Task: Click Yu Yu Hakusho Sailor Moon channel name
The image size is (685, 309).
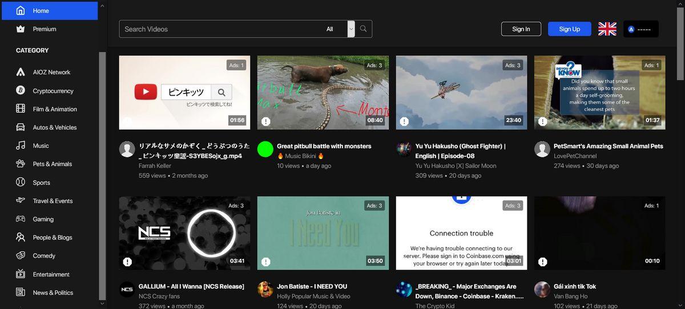Action: [x=456, y=166]
